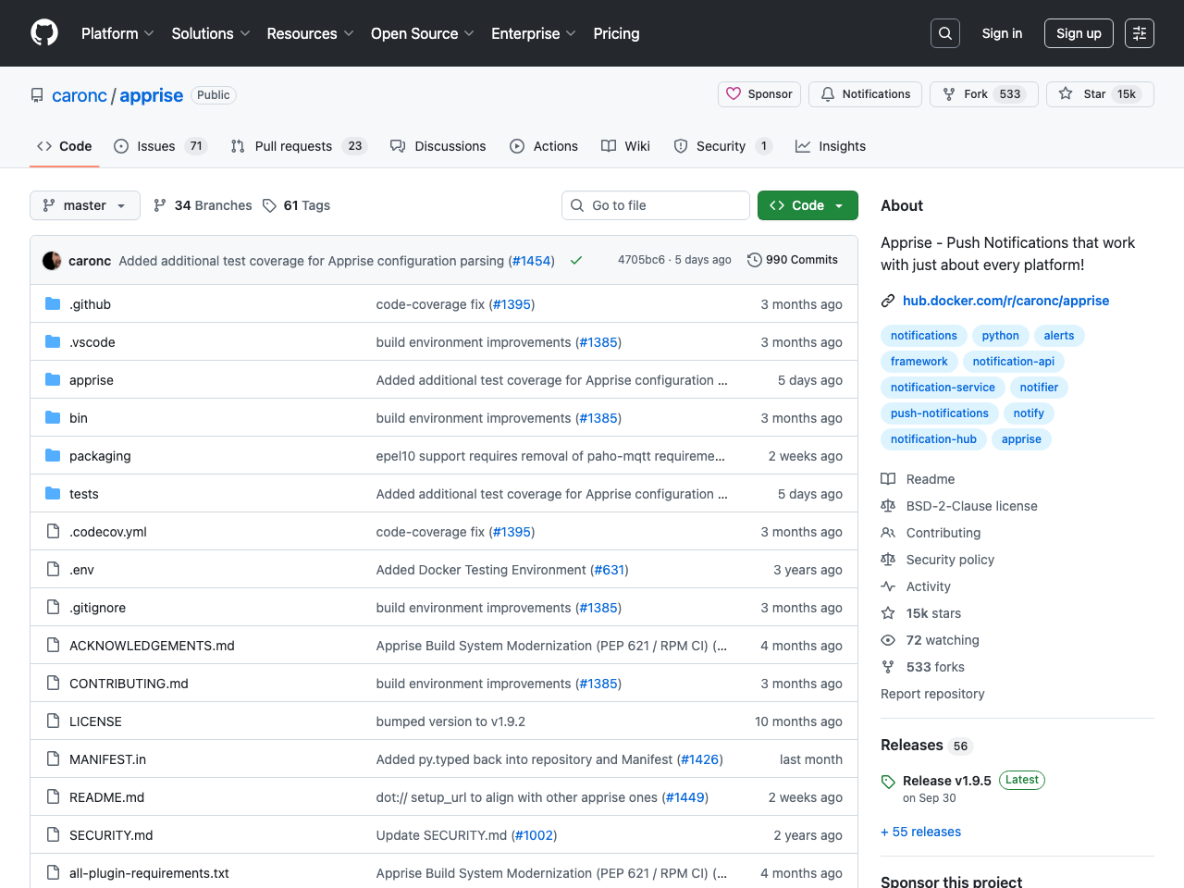The width and height of the screenshot is (1184, 888).
Task: Click the Sponsor heart button
Action: tap(758, 93)
